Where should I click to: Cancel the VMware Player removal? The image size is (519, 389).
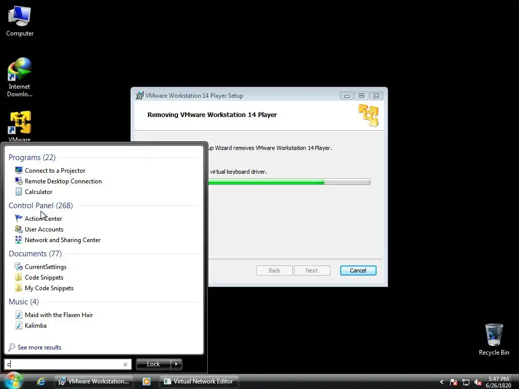pos(358,270)
